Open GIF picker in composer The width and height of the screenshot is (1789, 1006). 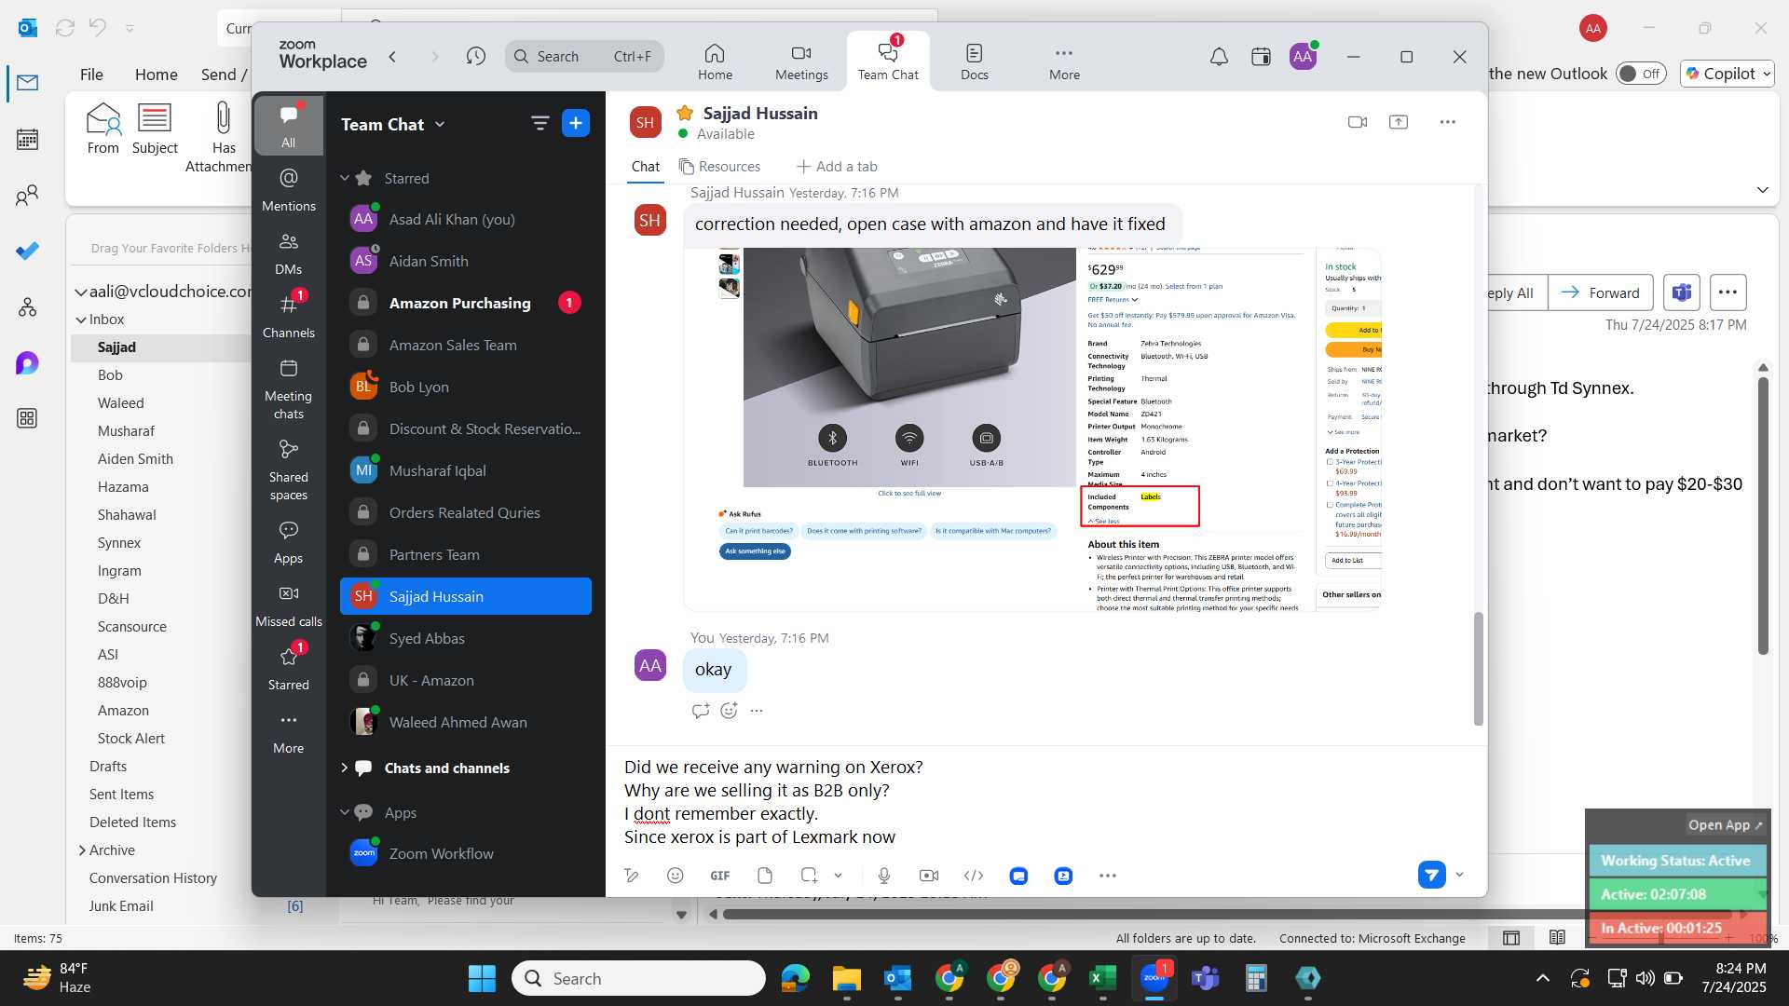click(x=720, y=876)
